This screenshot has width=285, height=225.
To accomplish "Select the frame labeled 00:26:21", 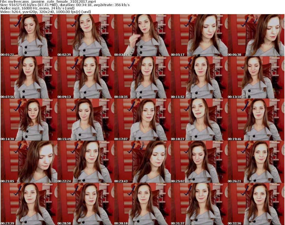I will click(x=256, y=162).
